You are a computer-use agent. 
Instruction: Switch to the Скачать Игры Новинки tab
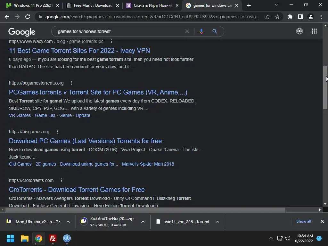pyautogui.click(x=152, y=5)
